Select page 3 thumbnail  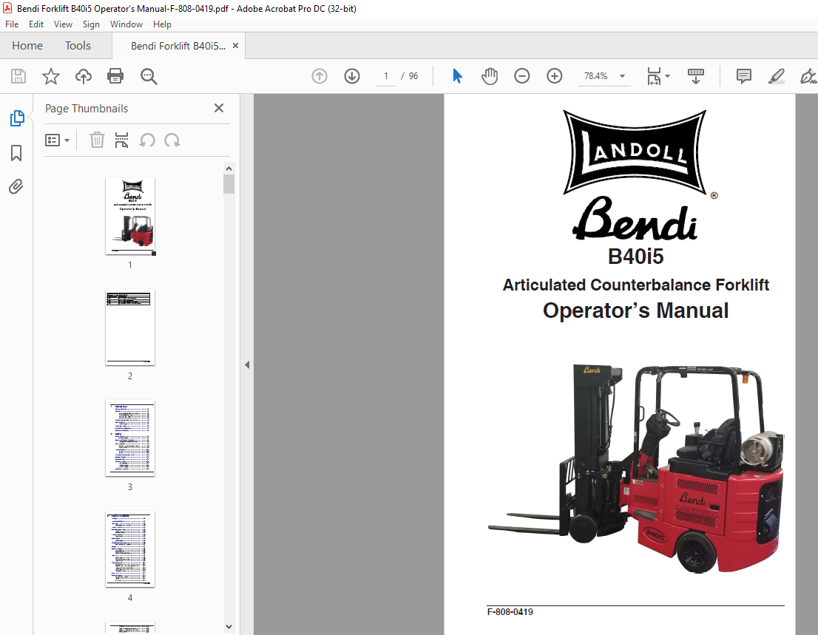(x=130, y=438)
